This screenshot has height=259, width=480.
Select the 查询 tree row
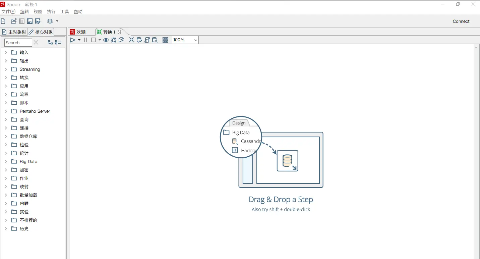click(34, 119)
